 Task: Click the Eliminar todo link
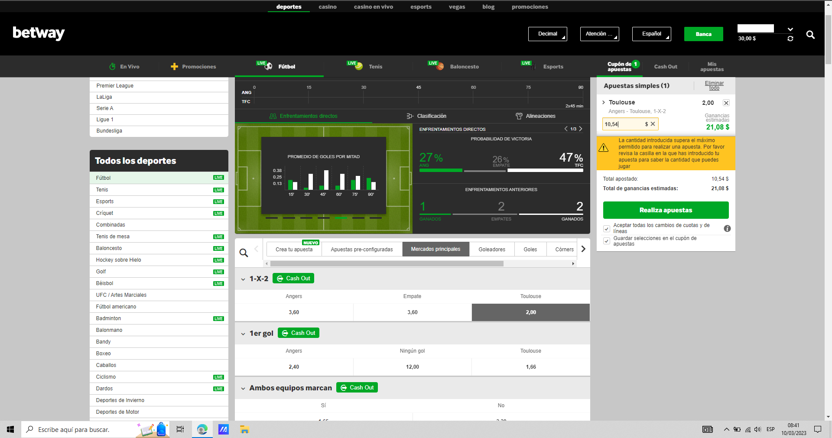tap(714, 85)
